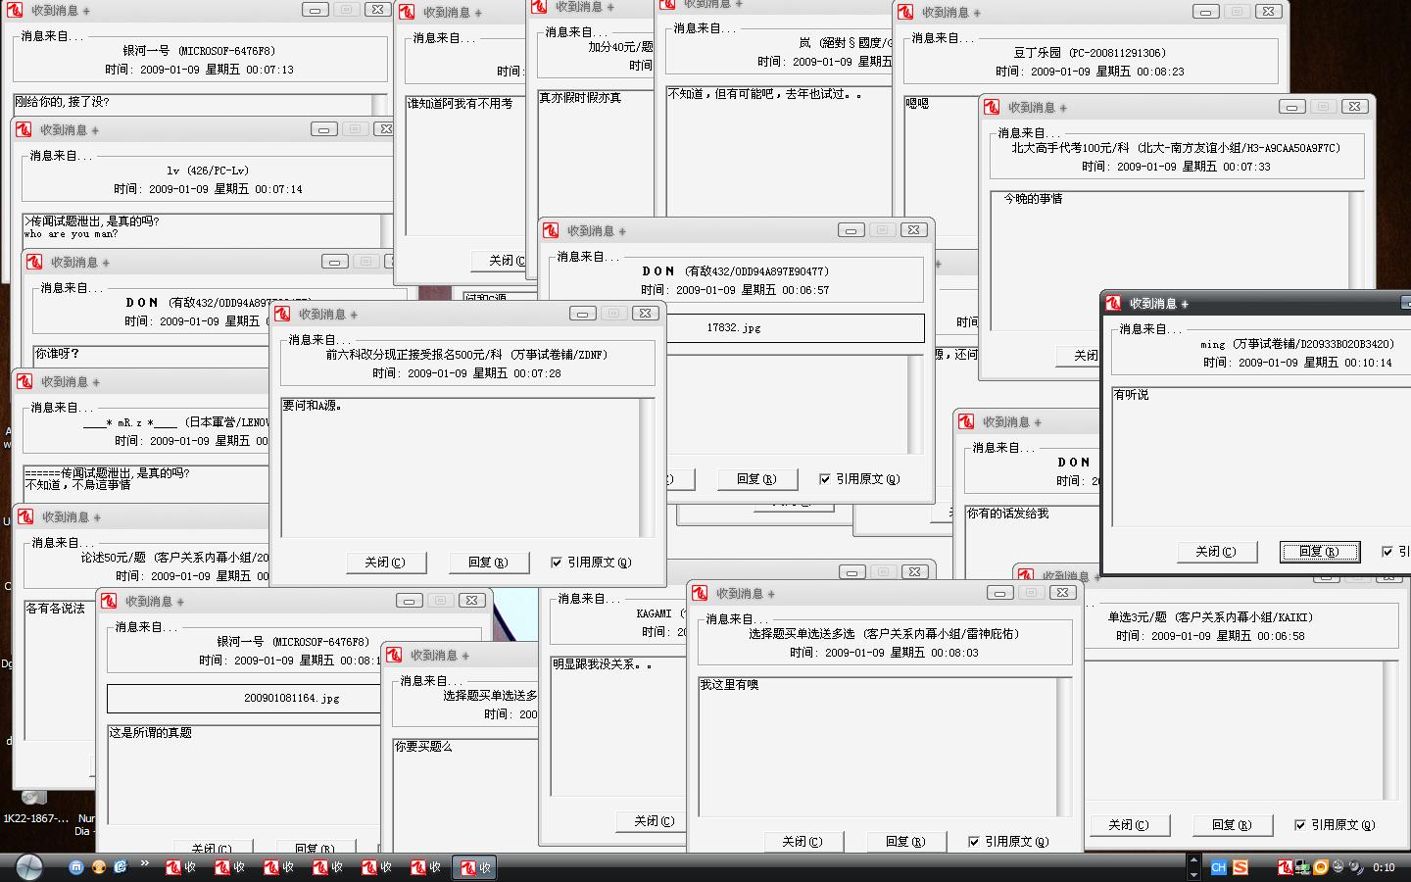Select the highlighted 收 taskbar button
1411x882 pixels.
pyautogui.click(x=476, y=867)
